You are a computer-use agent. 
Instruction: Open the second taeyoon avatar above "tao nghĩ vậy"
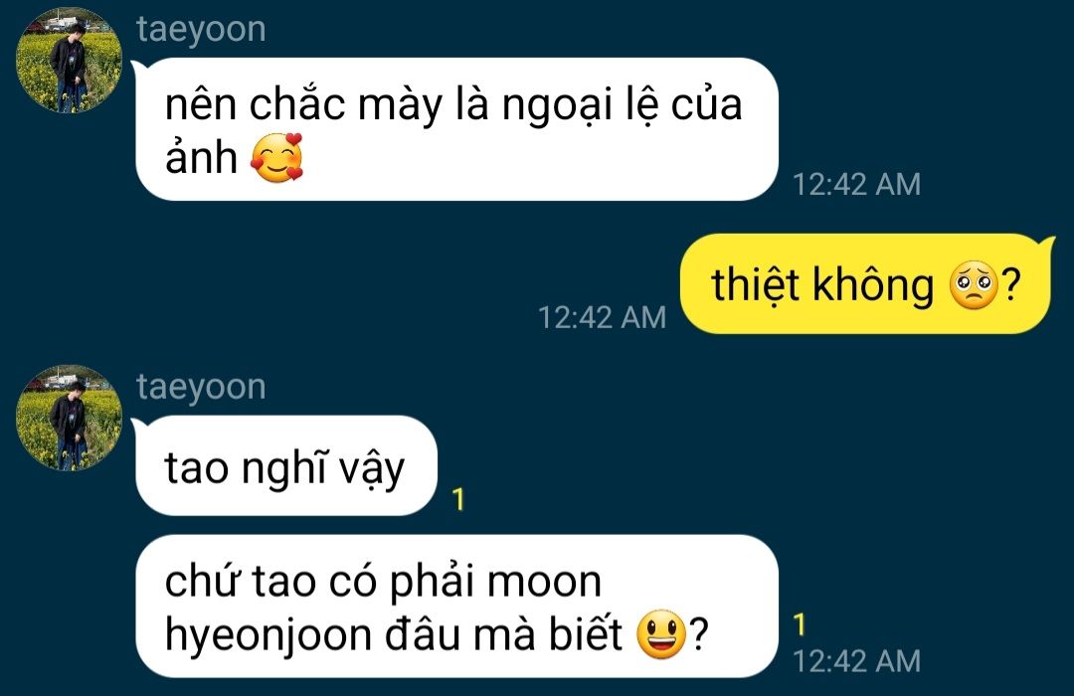pos(70,418)
